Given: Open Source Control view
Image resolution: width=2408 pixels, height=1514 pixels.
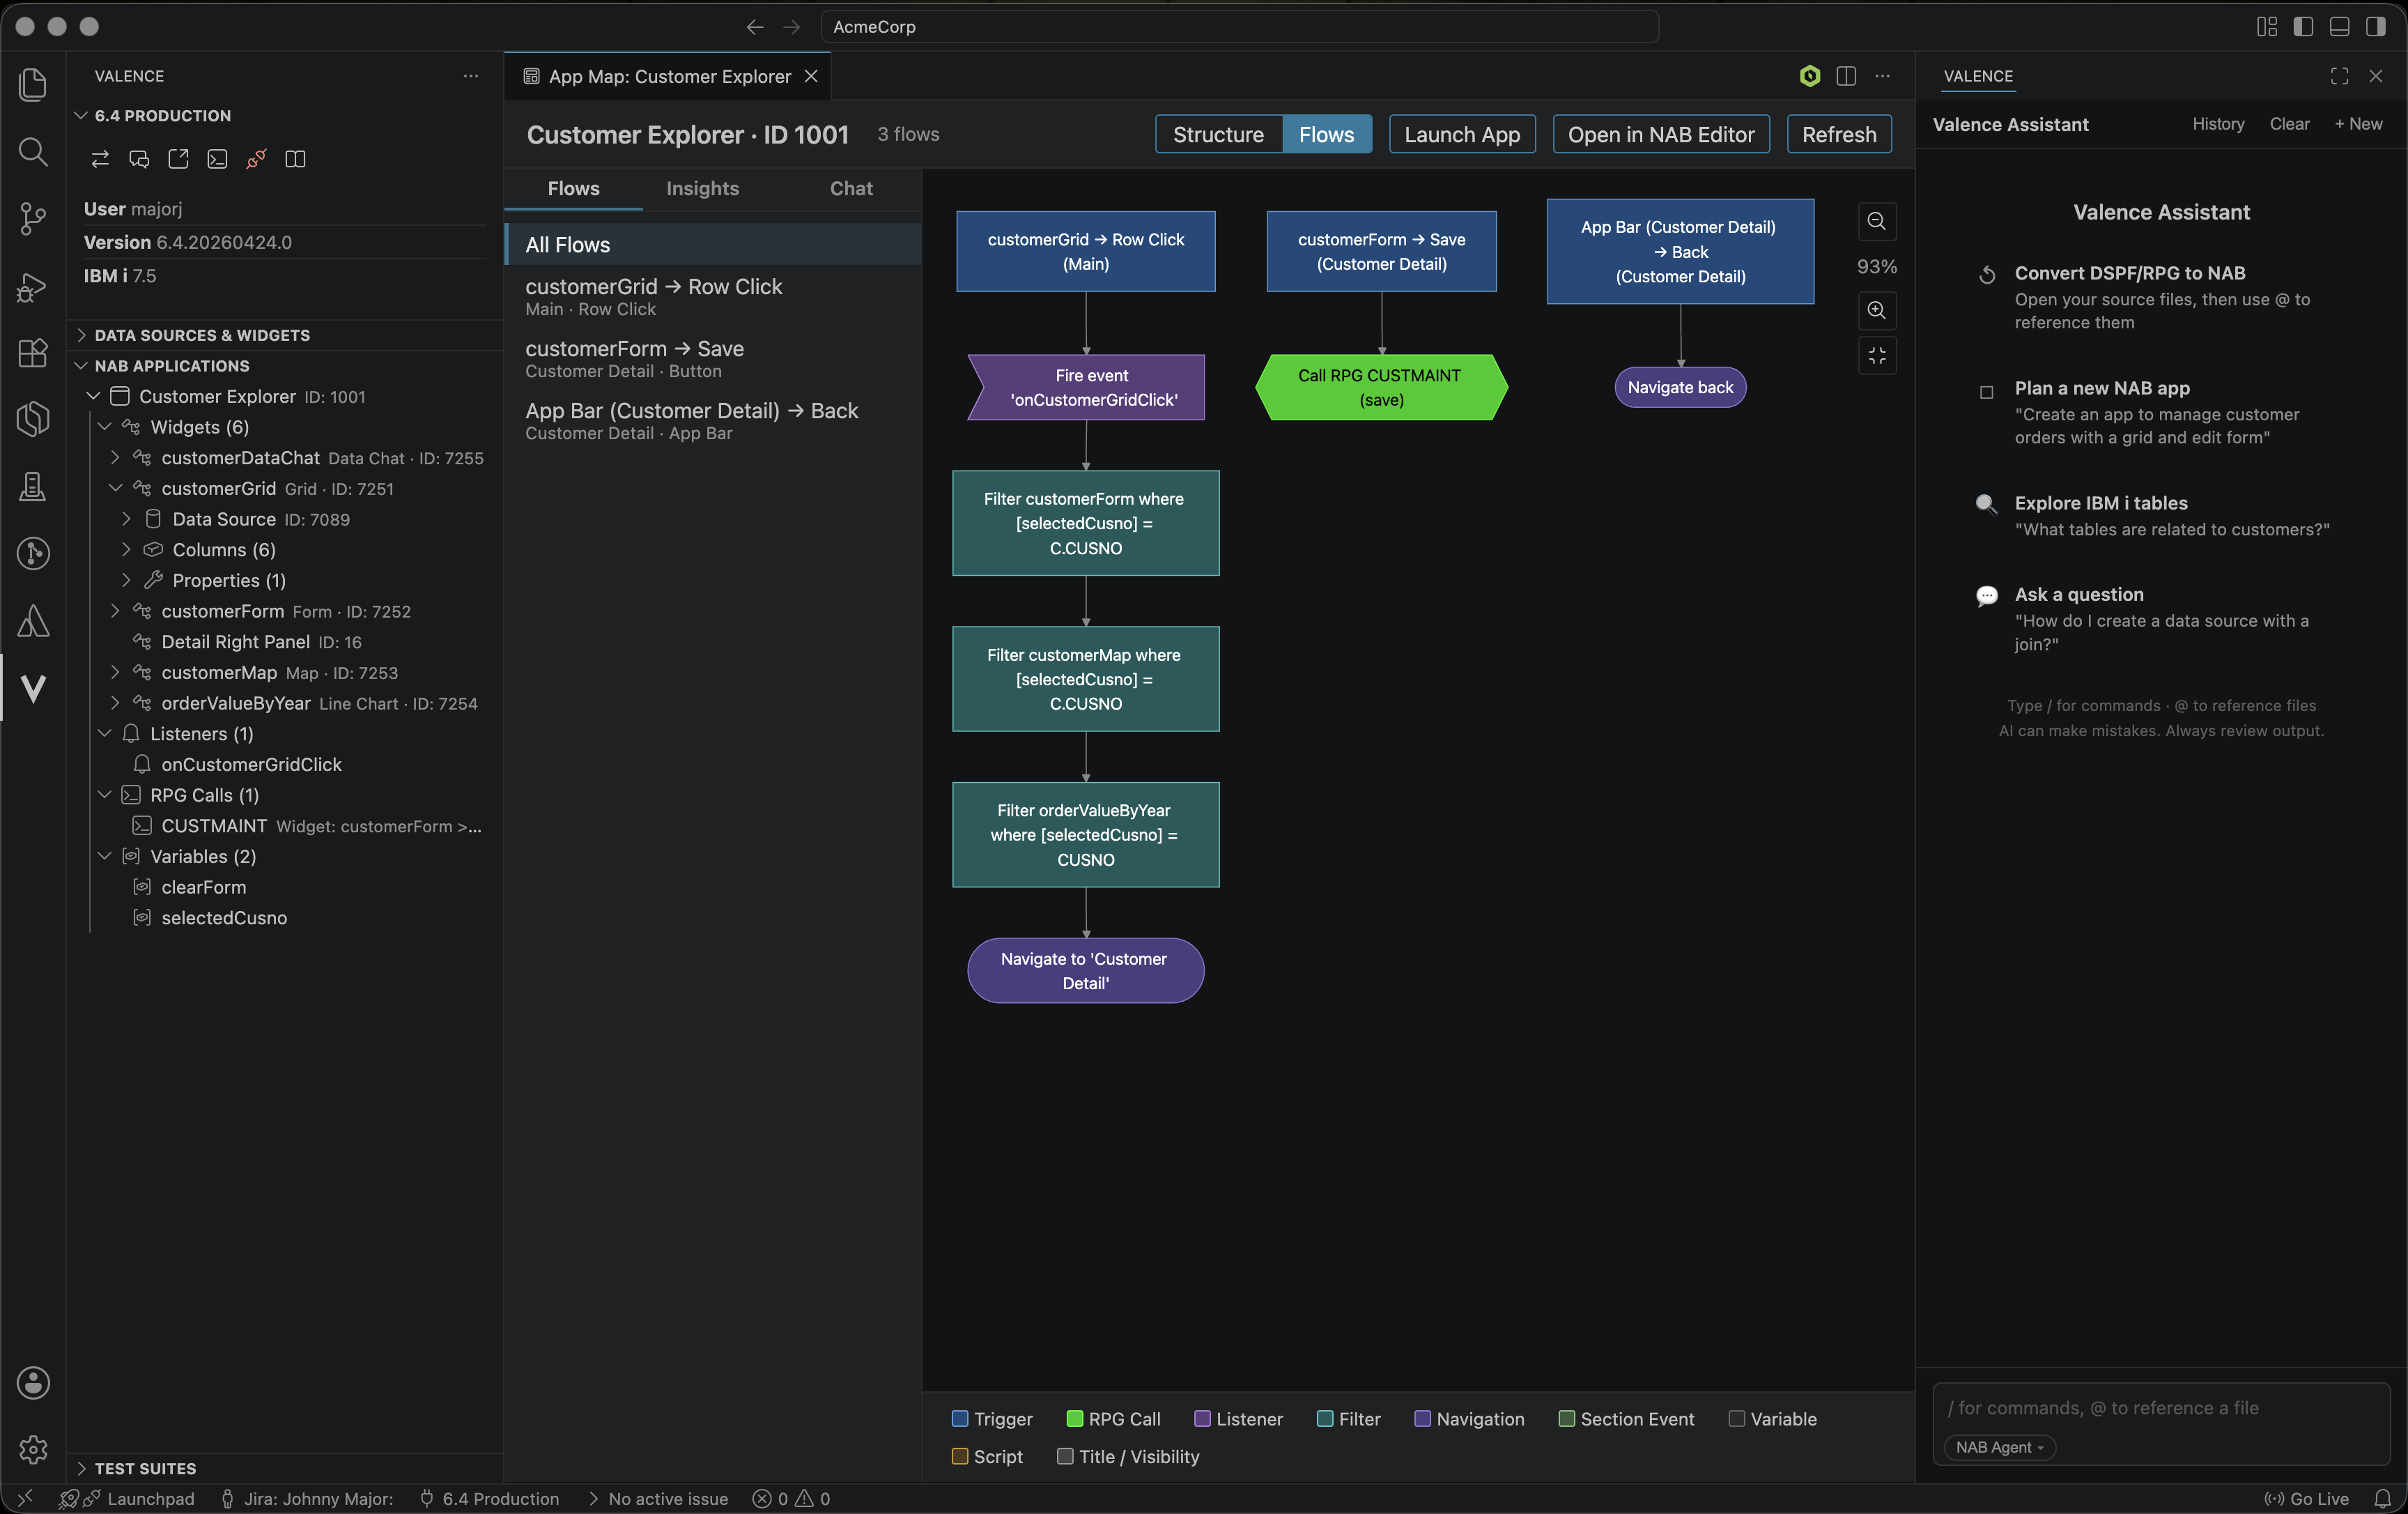Looking at the screenshot, I should pos(33,218).
